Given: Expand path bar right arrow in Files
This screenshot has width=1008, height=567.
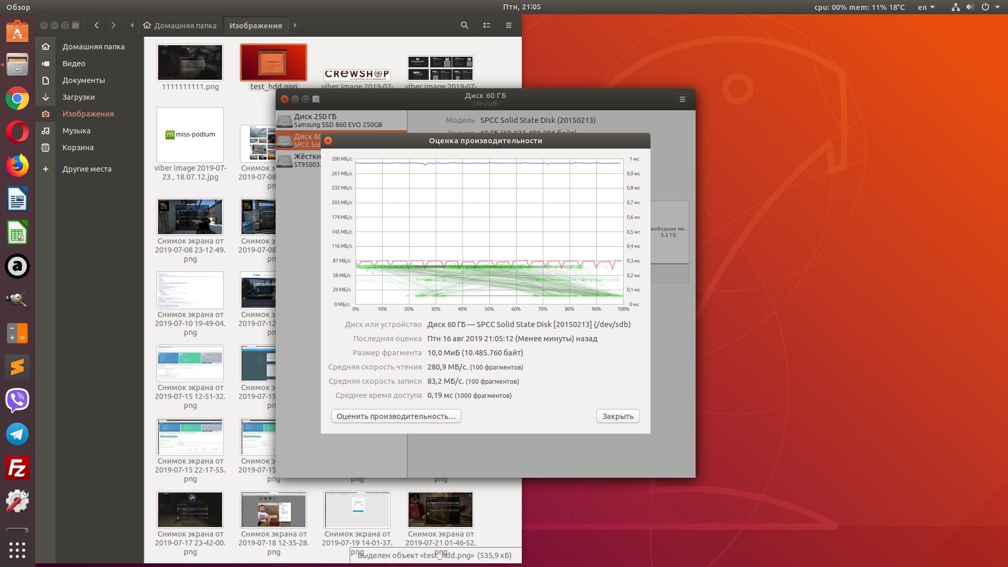Looking at the screenshot, I should (295, 25).
